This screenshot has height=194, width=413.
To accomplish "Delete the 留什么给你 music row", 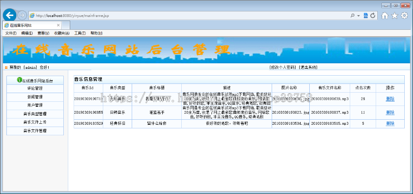I will 390,123.
